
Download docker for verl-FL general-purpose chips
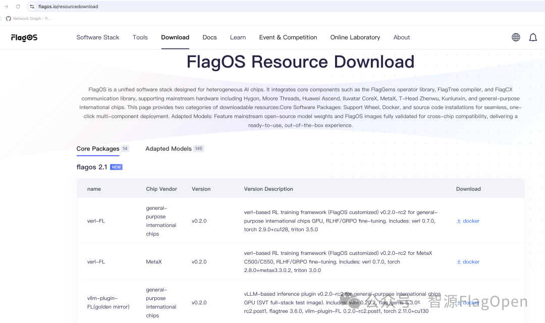[x=468, y=221]
